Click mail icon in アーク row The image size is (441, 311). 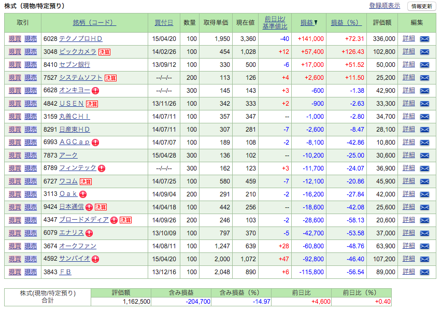tap(424, 155)
